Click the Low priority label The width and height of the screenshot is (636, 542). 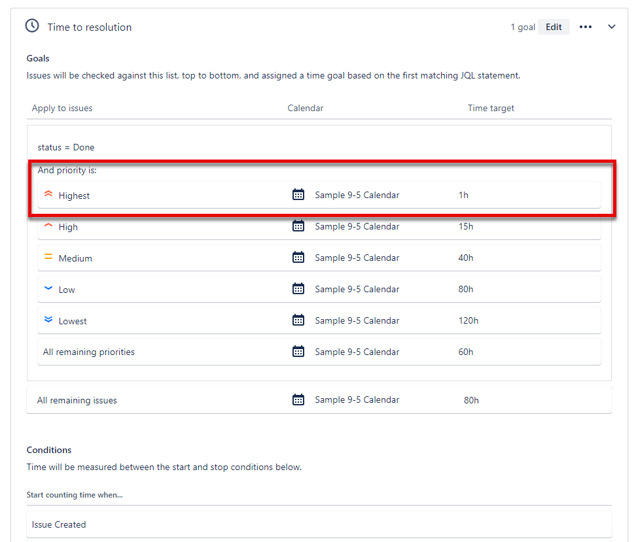[x=67, y=290]
